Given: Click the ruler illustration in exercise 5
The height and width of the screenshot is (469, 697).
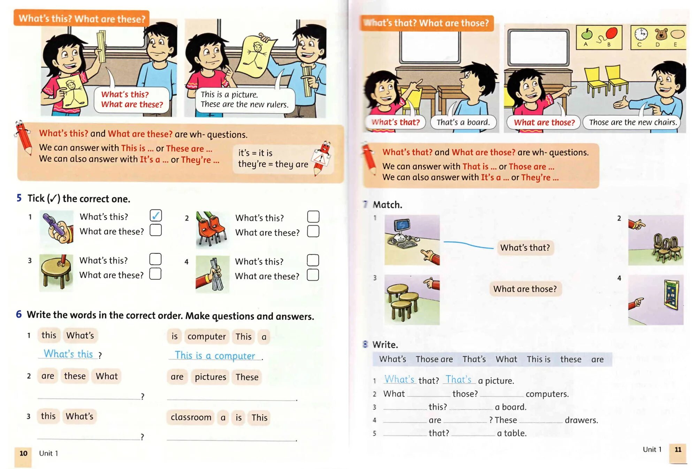Looking at the screenshot, I should pyautogui.click(x=214, y=270).
